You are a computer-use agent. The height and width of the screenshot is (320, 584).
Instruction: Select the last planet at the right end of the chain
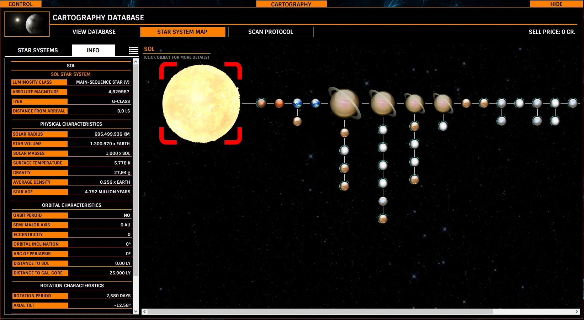(x=573, y=103)
